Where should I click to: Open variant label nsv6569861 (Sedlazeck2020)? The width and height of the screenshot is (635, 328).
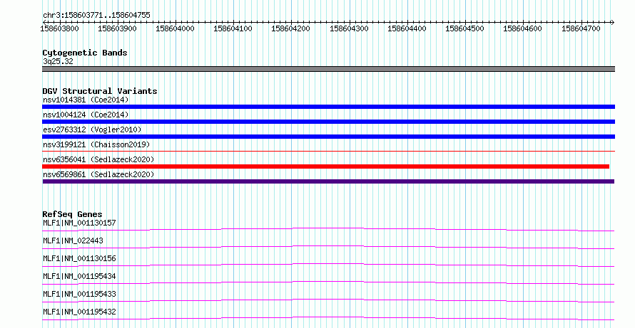click(x=98, y=174)
